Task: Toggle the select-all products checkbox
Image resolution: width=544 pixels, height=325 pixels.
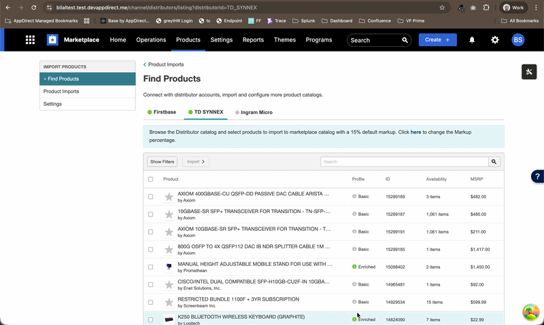Action: [151, 179]
